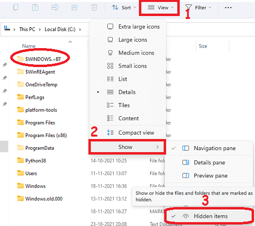Screen dimensions: 255x226
Task: Click This PC in the breadcrumb
Action: click(27, 29)
